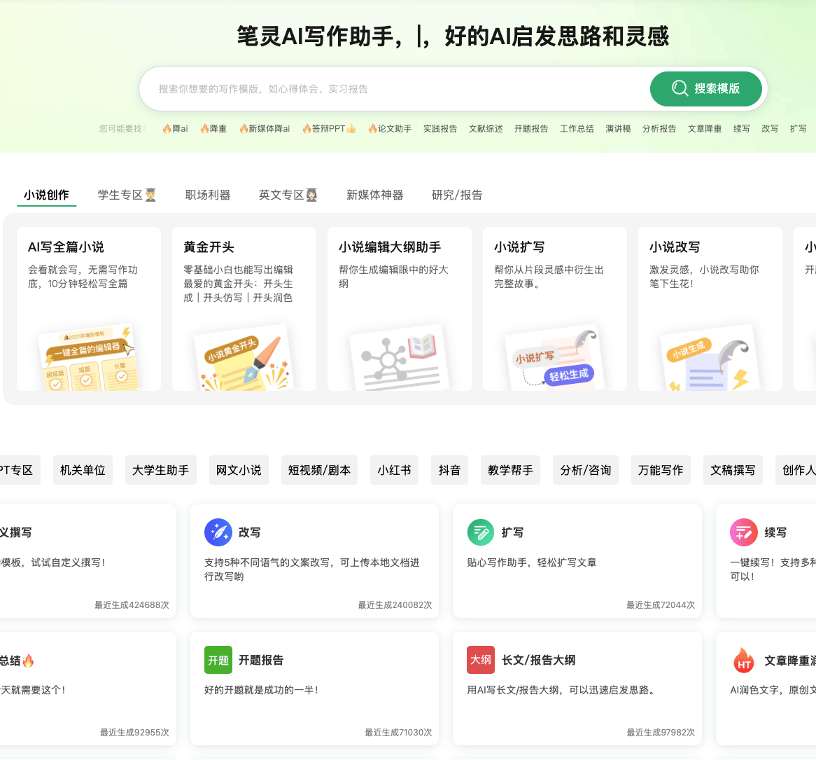Click the person emoji beside 英文专区

(311, 195)
